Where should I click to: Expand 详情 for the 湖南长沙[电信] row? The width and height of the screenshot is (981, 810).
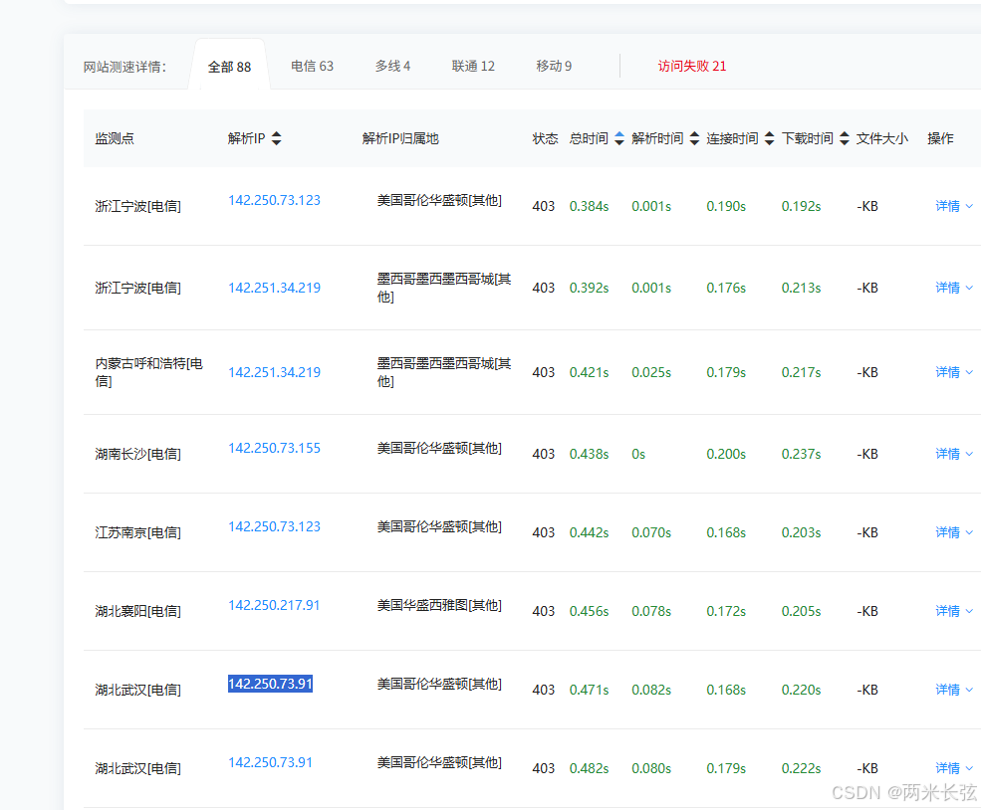pyautogui.click(x=947, y=454)
